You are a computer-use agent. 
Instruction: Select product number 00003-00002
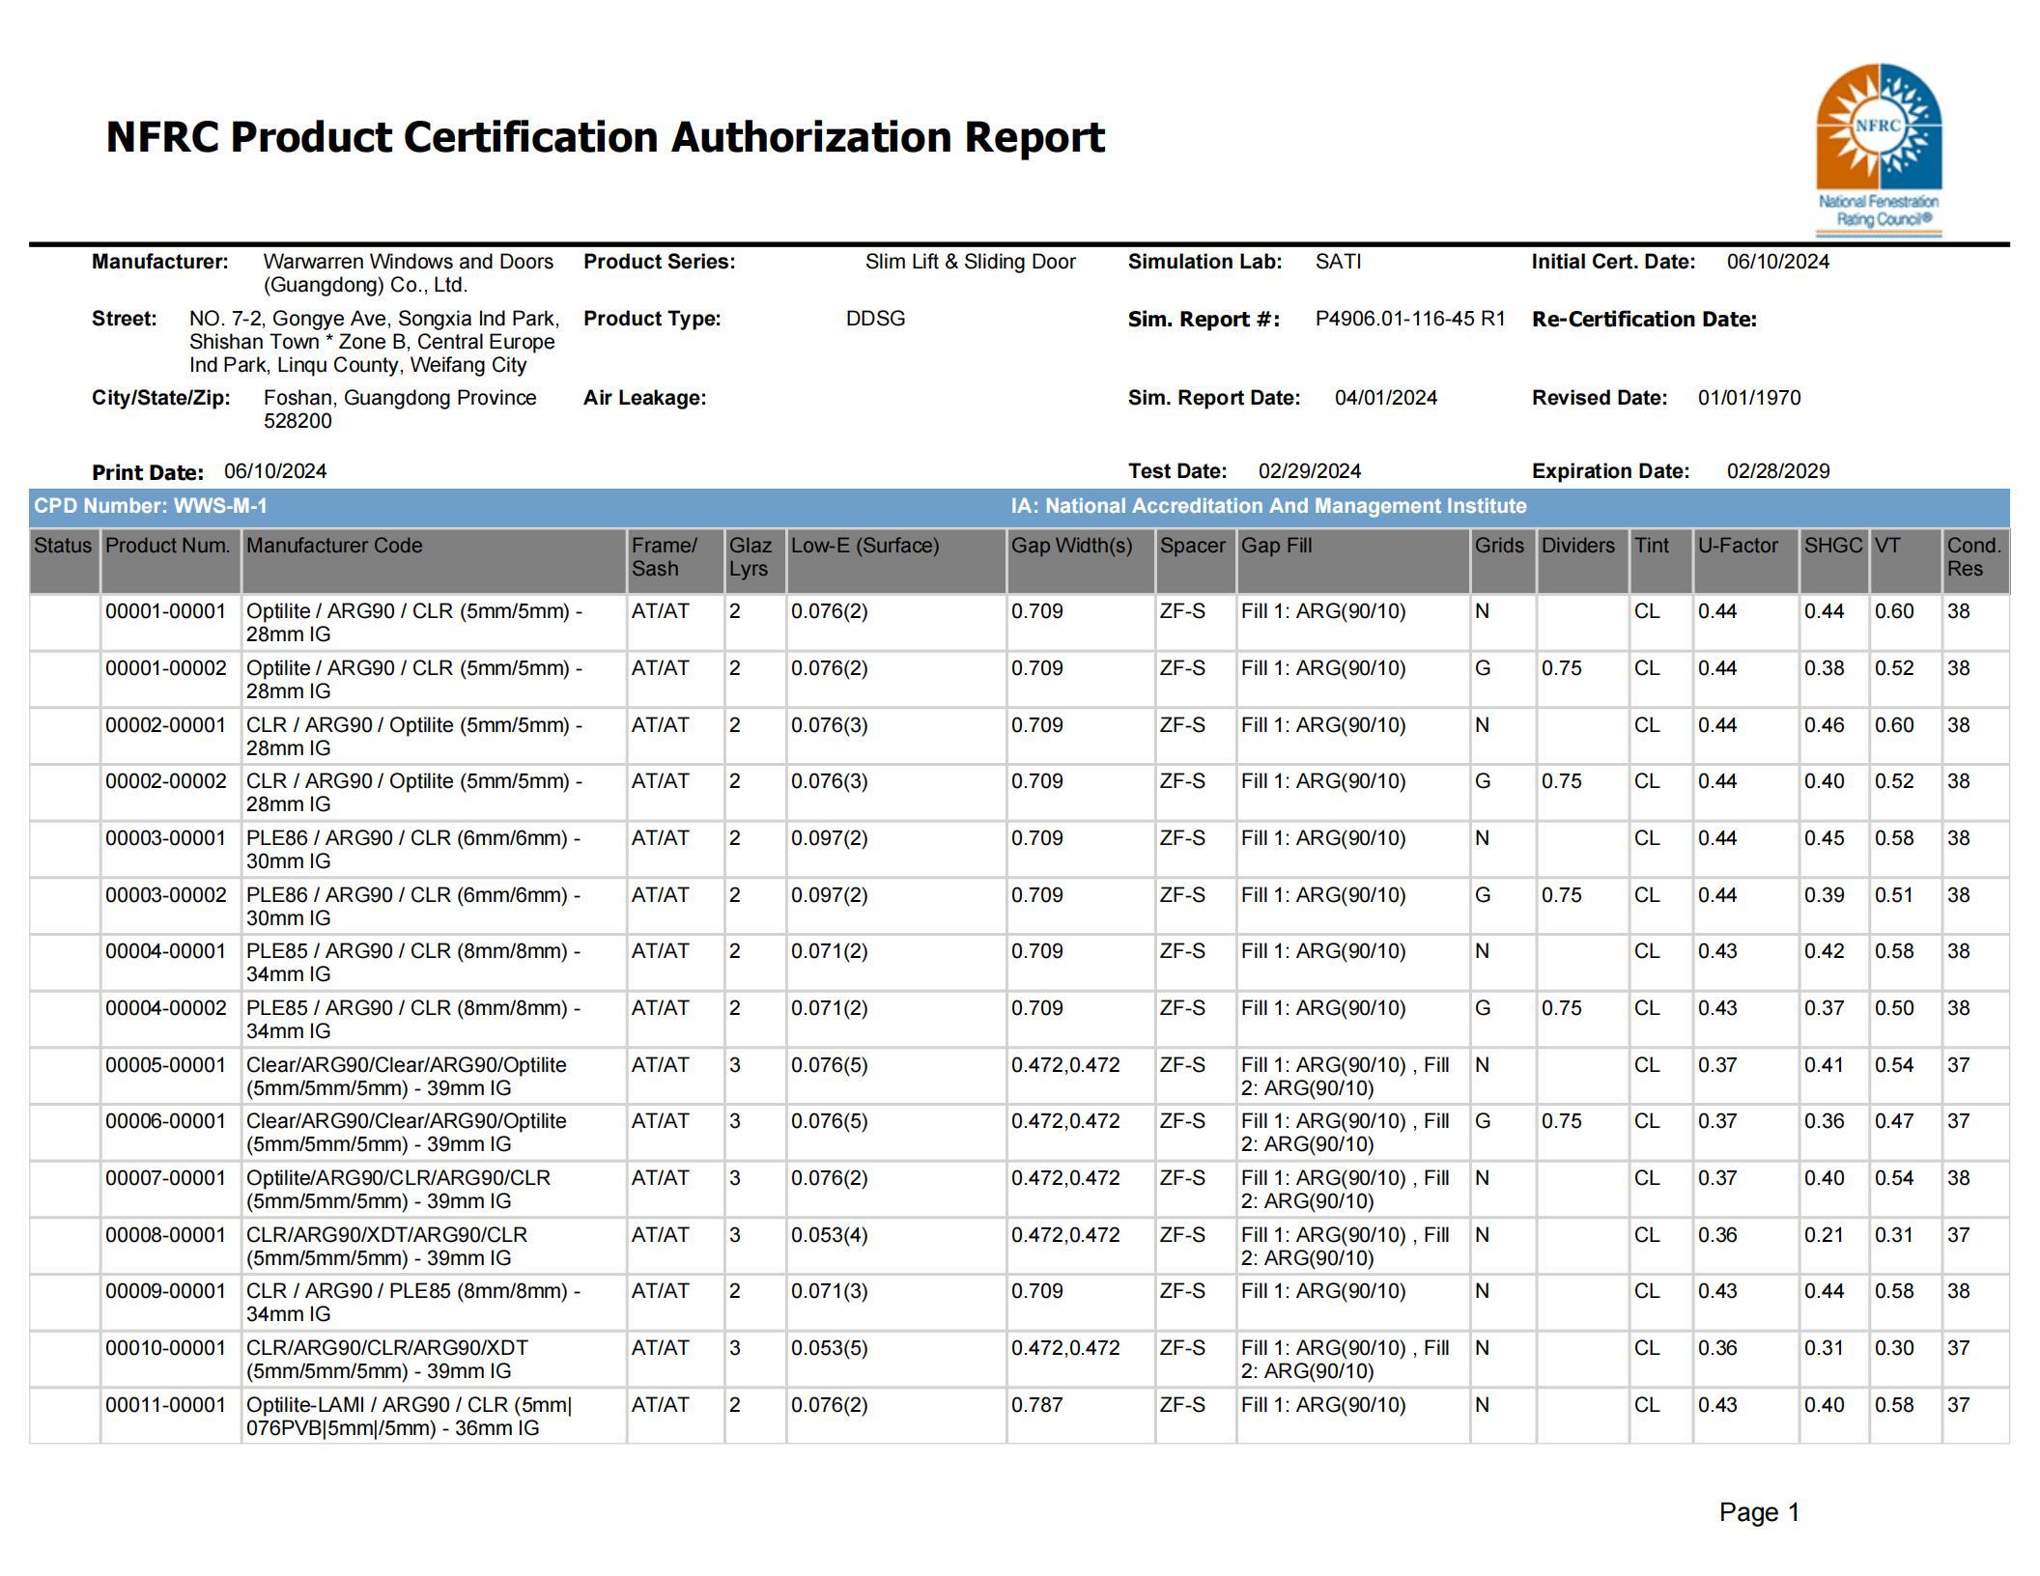click(165, 895)
